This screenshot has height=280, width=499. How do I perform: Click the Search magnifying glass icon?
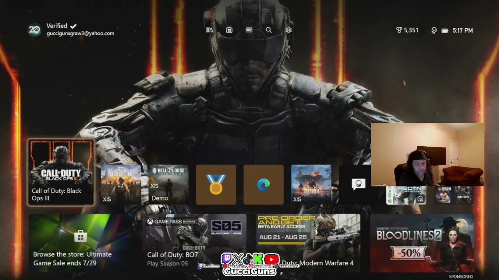269,30
